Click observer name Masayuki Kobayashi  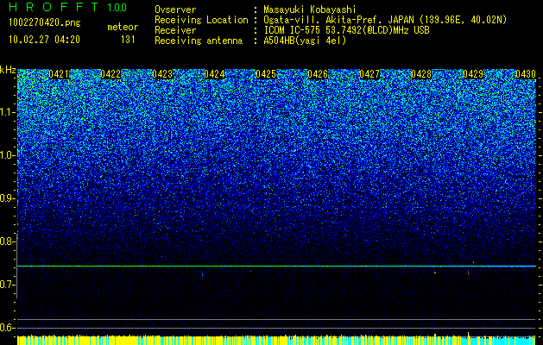pos(310,9)
